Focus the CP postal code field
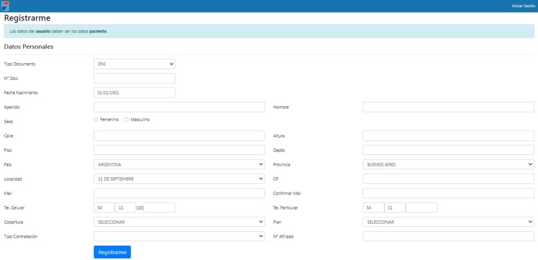Viewport: 538px width, 260px height. pyautogui.click(x=448, y=179)
